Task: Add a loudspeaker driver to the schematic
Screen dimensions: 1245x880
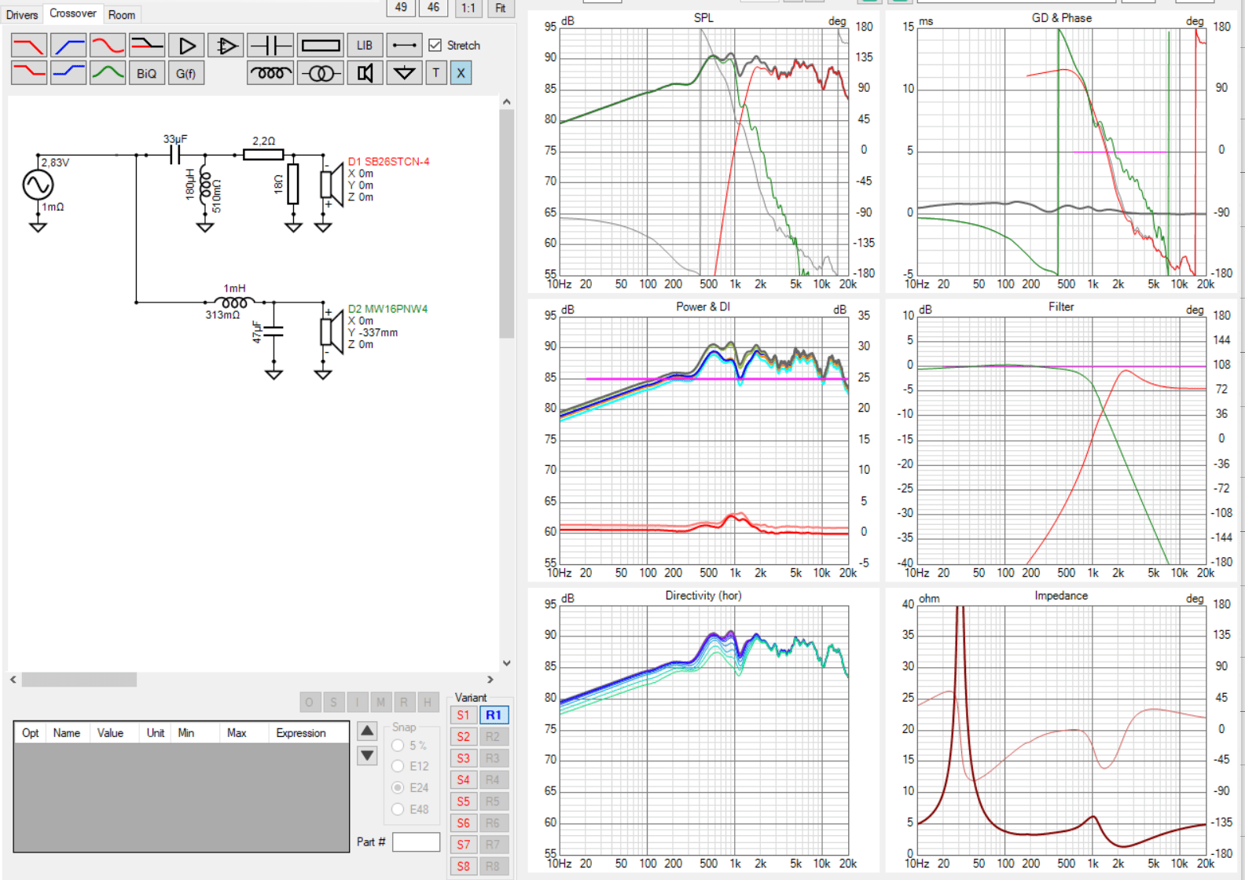Action: tap(365, 73)
